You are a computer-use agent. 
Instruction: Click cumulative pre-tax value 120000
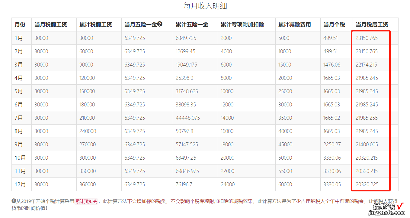(x=87, y=78)
